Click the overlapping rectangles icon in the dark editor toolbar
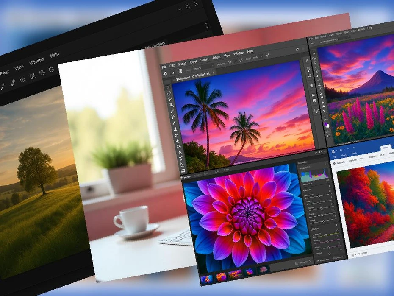The height and width of the screenshot is (296, 394). 42,73
